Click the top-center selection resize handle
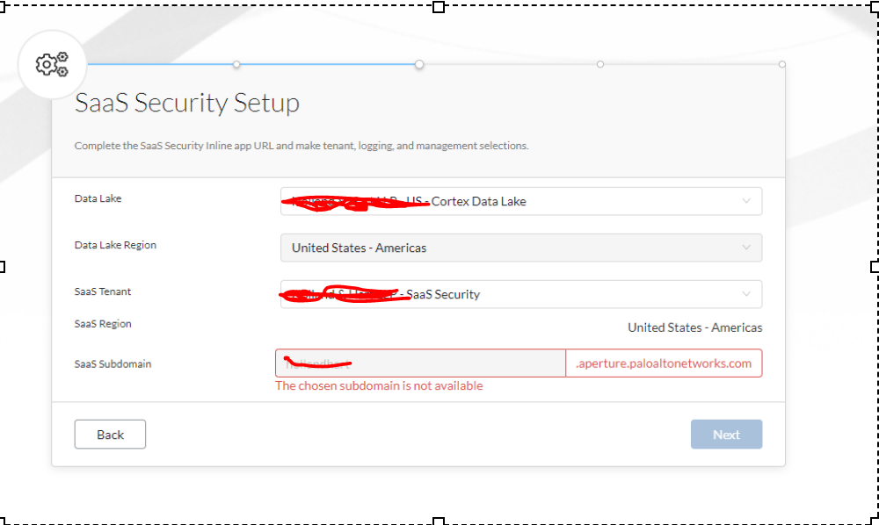Image resolution: width=879 pixels, height=525 pixels. (x=439, y=6)
